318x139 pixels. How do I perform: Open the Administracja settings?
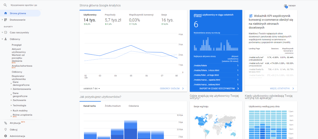(x=17, y=136)
